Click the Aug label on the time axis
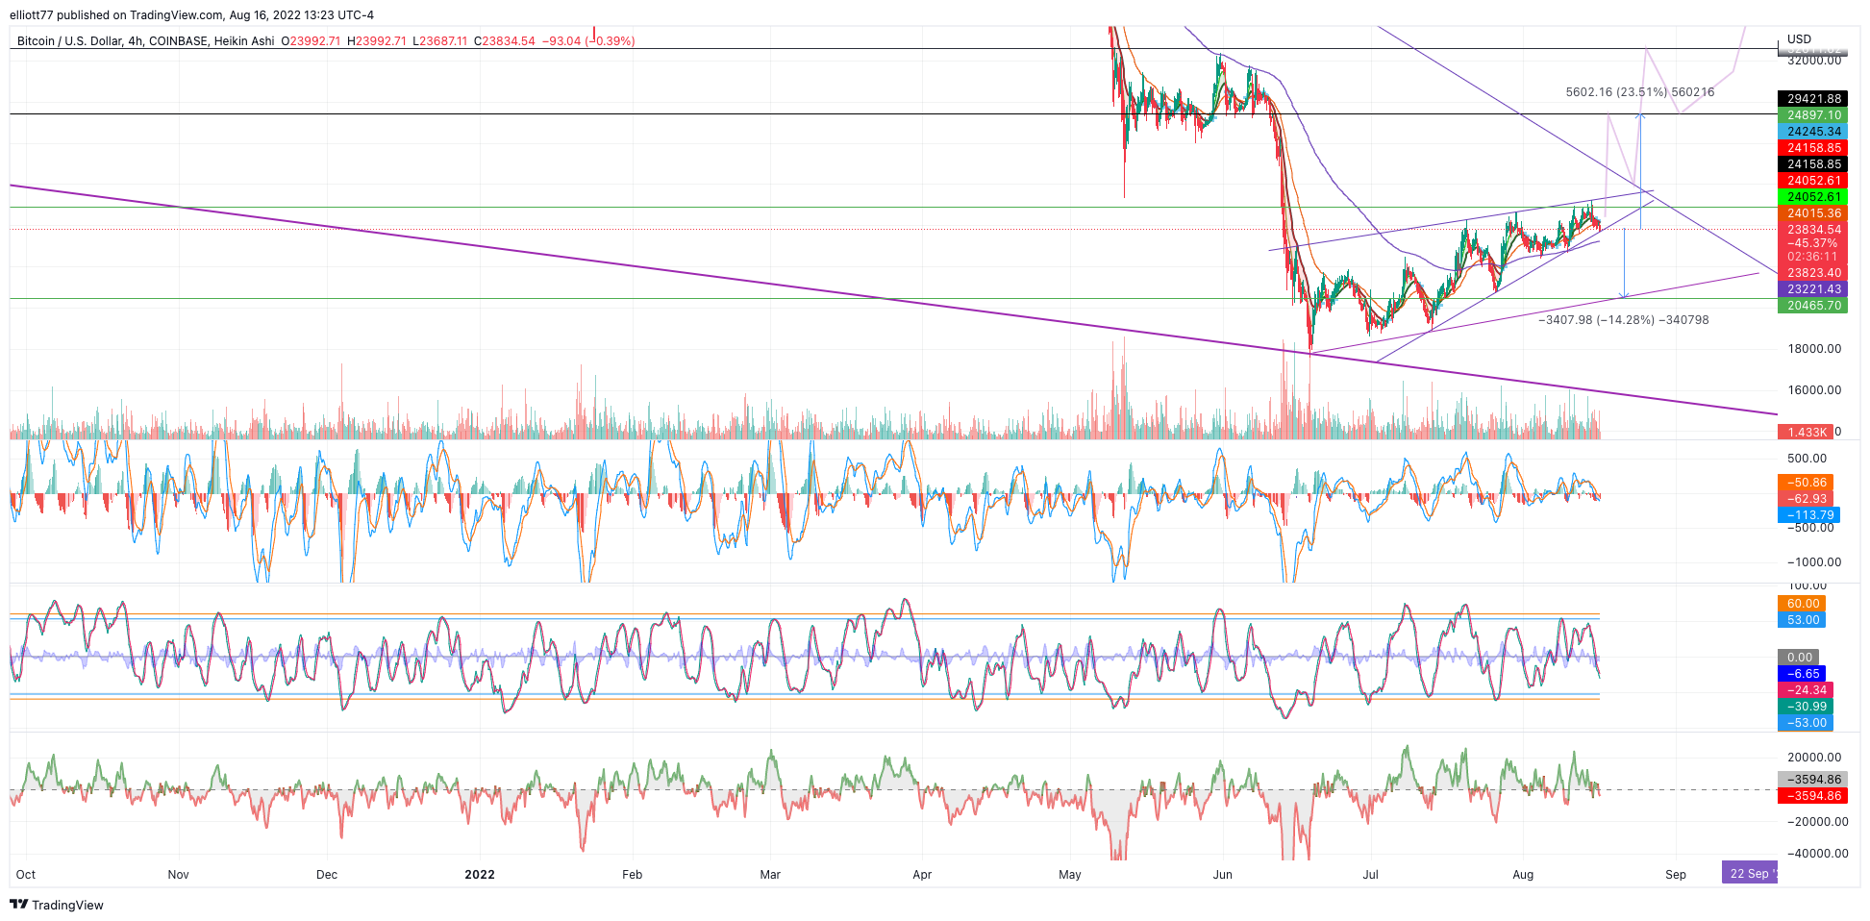1870x921 pixels. click(1523, 875)
